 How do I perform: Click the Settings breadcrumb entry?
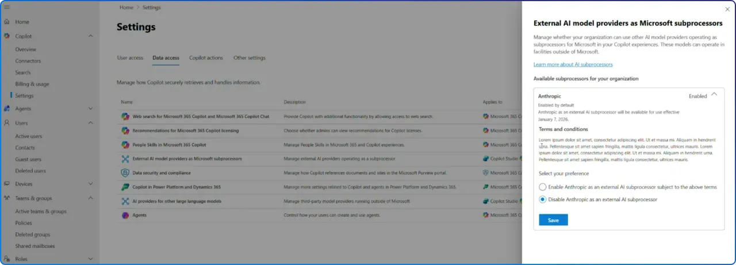coord(151,7)
